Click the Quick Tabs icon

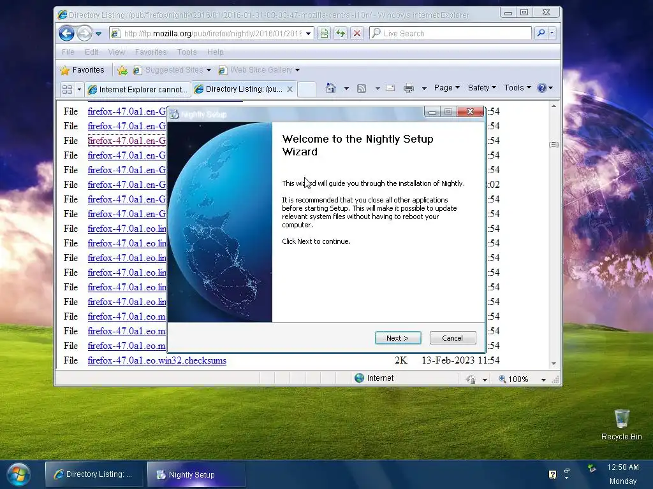coord(67,89)
